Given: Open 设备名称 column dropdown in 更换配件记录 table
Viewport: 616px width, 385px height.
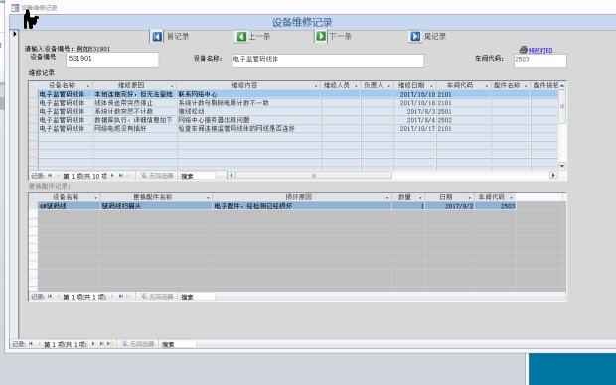Looking at the screenshot, I should tap(95, 197).
